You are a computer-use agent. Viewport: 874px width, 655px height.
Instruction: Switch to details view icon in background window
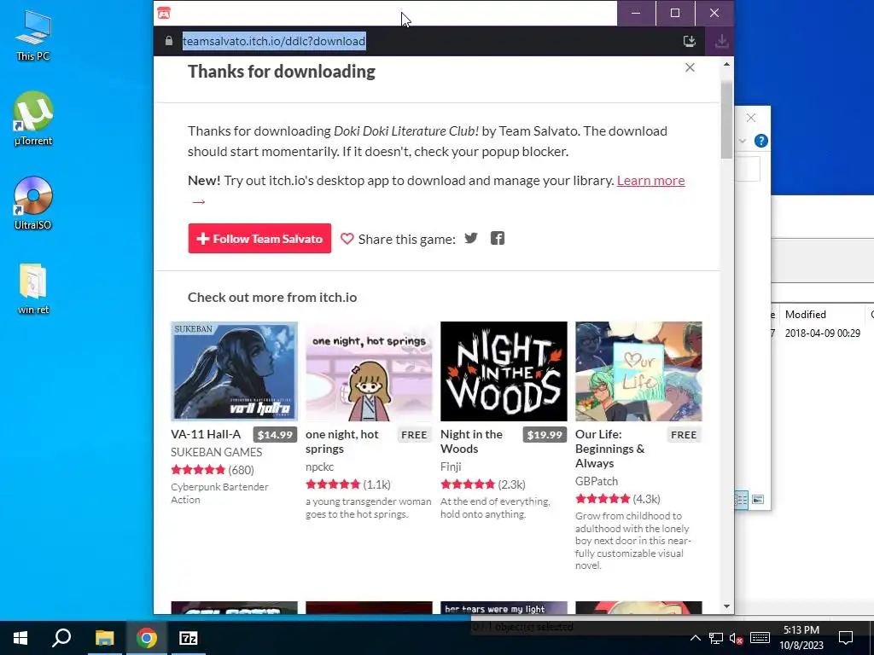(741, 500)
